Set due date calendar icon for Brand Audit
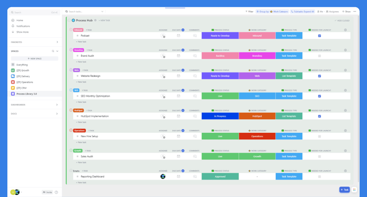The image size is (367, 197). (179, 56)
